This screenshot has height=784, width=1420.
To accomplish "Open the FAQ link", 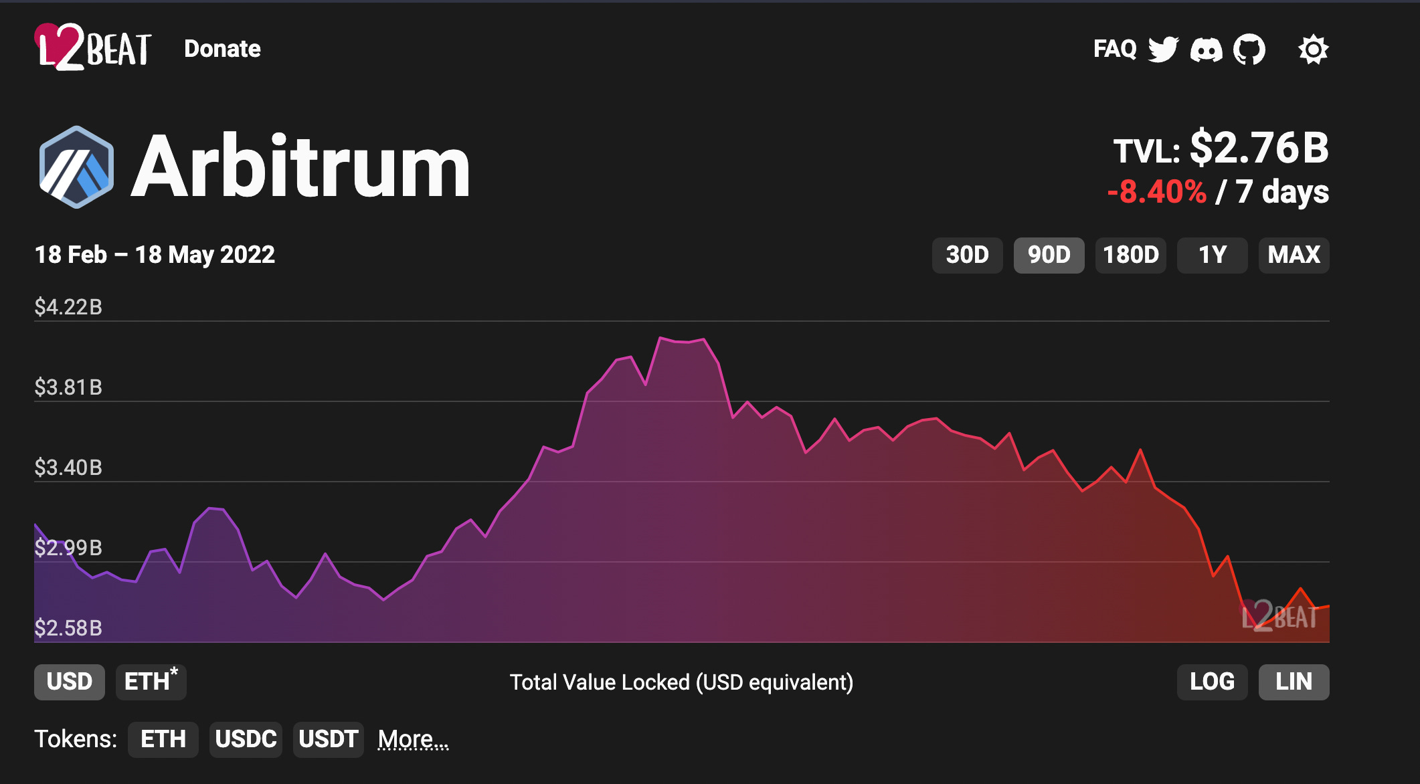I will pyautogui.click(x=1114, y=49).
